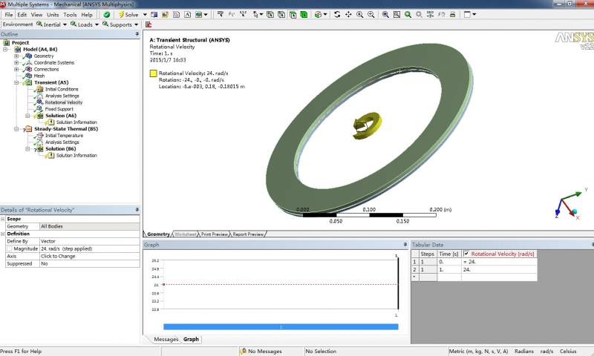
Task: Toggle the Rotational Velocity column checkbox
Action: (466, 254)
